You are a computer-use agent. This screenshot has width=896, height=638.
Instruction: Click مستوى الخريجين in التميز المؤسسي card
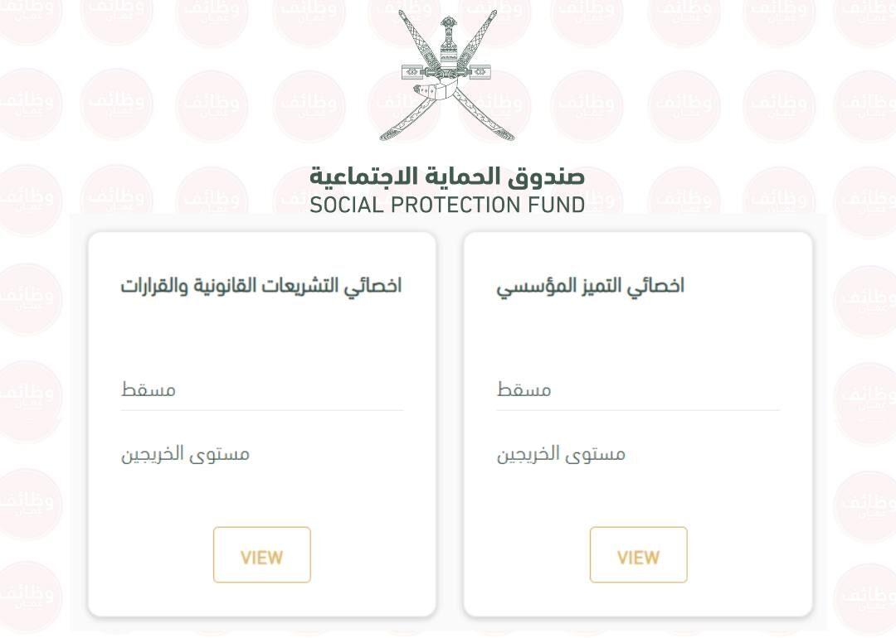tap(561, 454)
